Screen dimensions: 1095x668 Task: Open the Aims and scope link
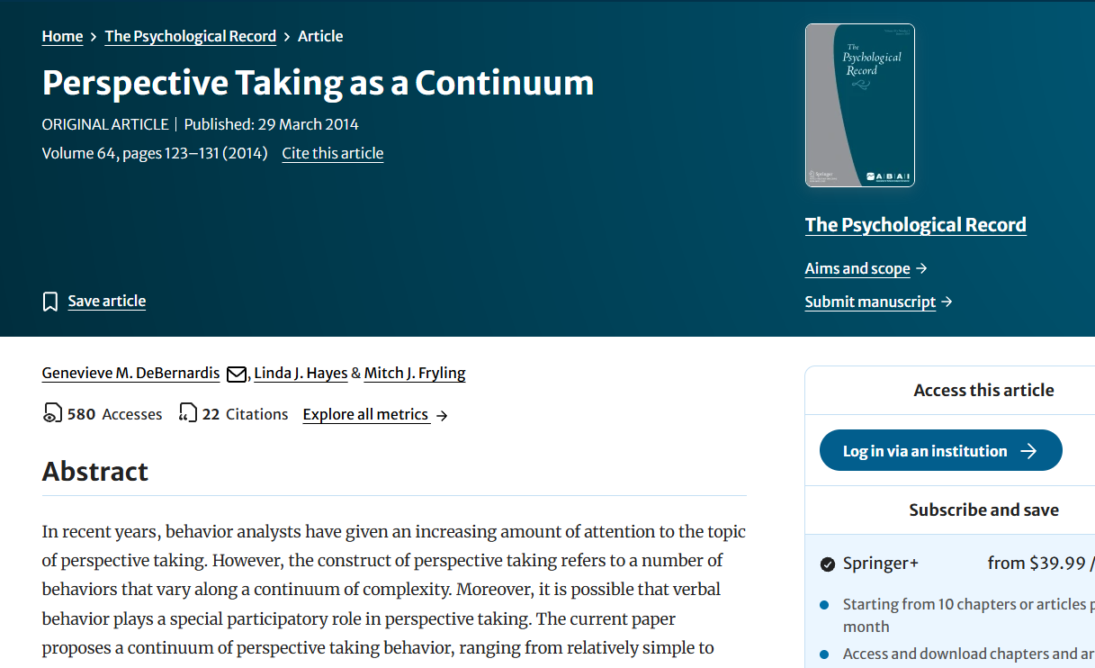(857, 268)
